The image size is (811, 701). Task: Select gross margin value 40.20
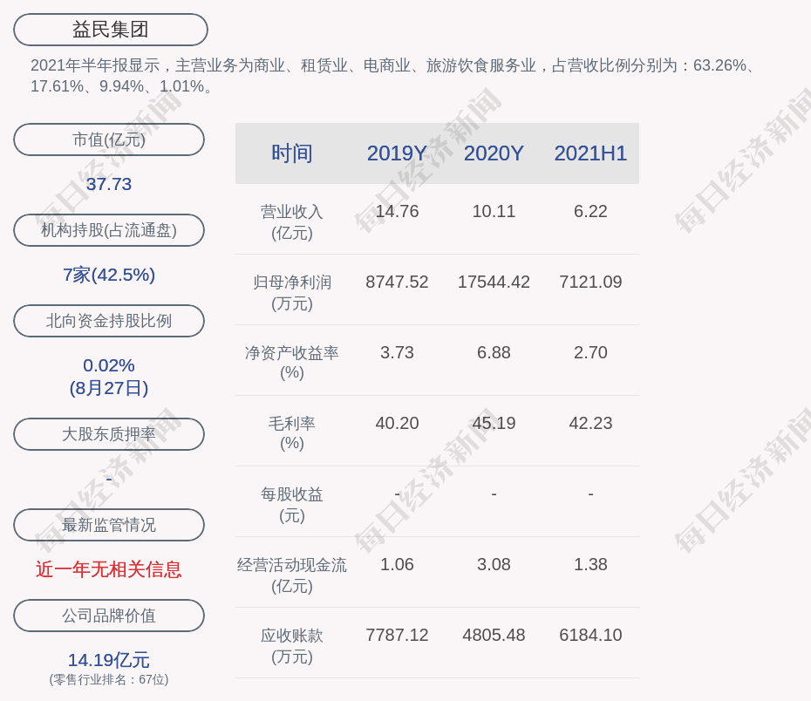coord(397,424)
